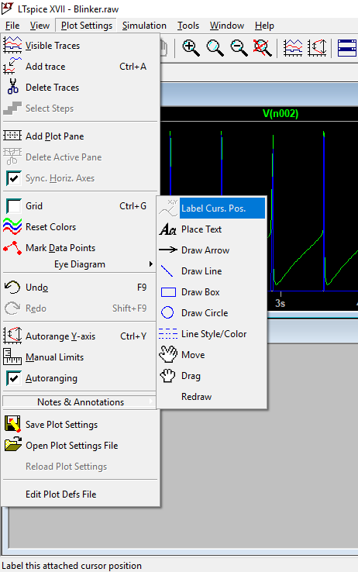
Task: Click the Open Plot Settings File folder icon
Action: pyautogui.click(x=13, y=445)
